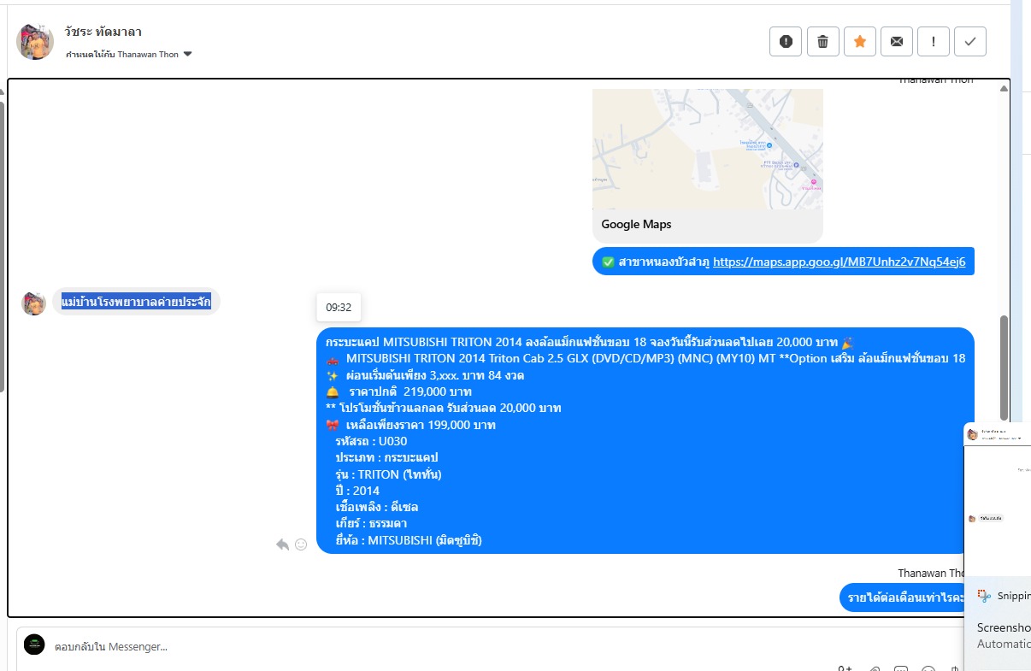
Task: Click the ยี่ห้อ : MITSUBISHI line
Action: [409, 540]
